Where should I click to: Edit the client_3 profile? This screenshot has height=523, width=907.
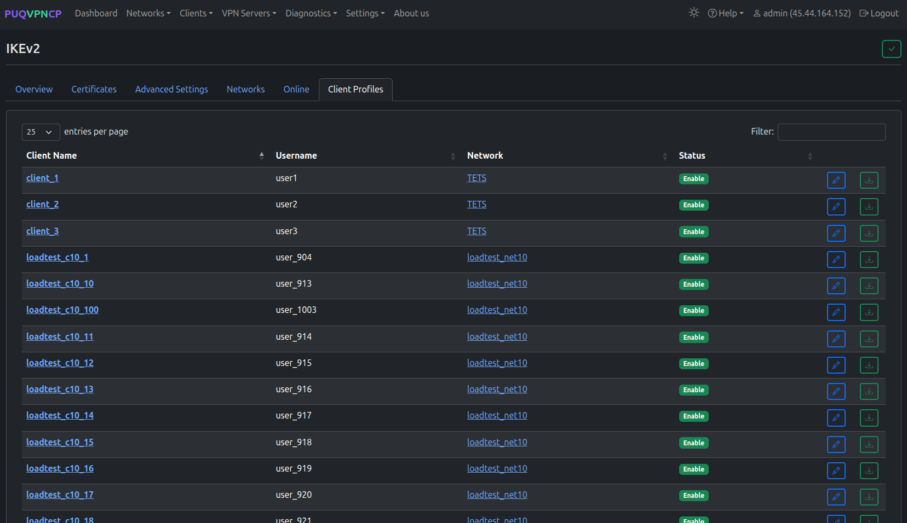pyautogui.click(x=836, y=233)
